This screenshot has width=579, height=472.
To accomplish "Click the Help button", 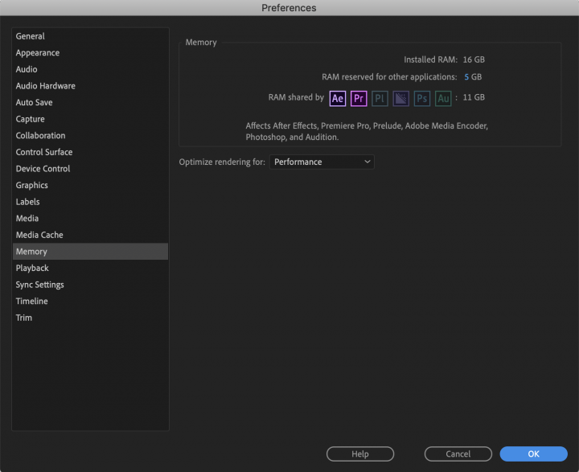I will click(x=360, y=454).
